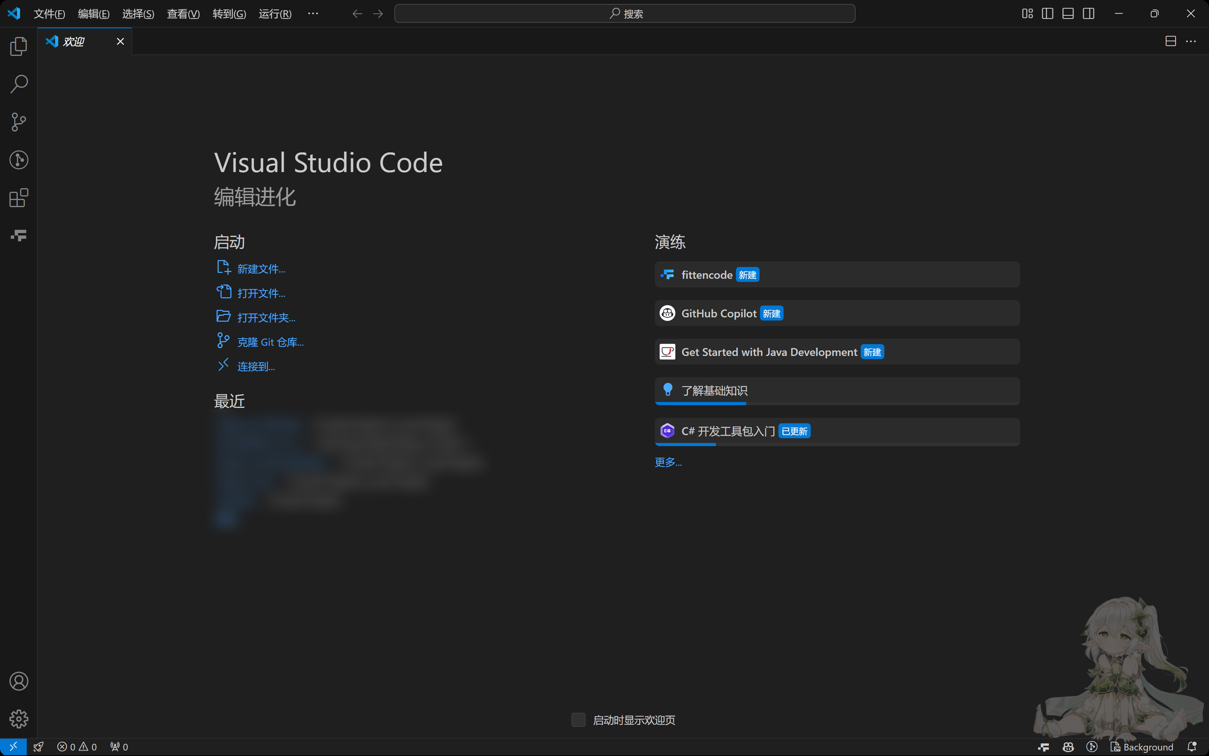Open the 编辑(E) menu
The height and width of the screenshot is (756, 1209).
point(93,13)
